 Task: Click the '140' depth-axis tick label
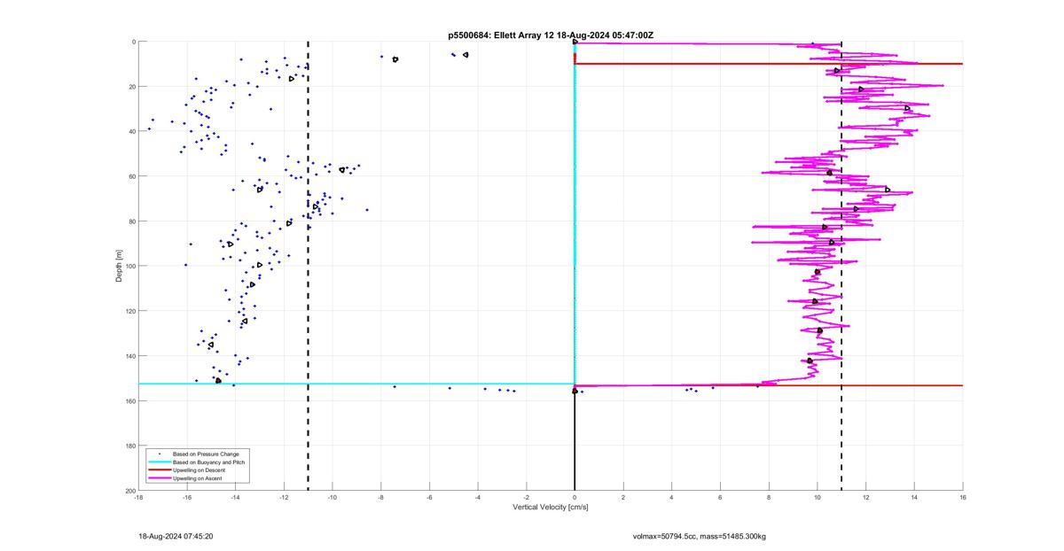129,355
